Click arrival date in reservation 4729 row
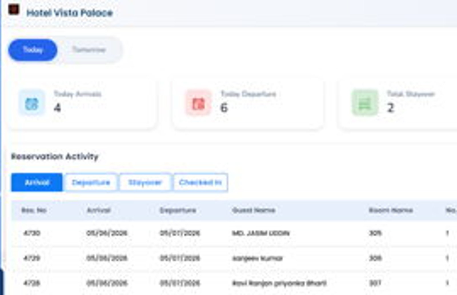 tap(107, 258)
